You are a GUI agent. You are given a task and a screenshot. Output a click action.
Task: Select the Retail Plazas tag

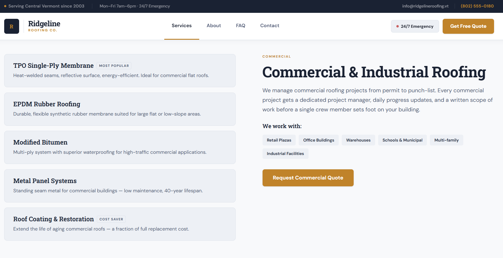(x=279, y=140)
